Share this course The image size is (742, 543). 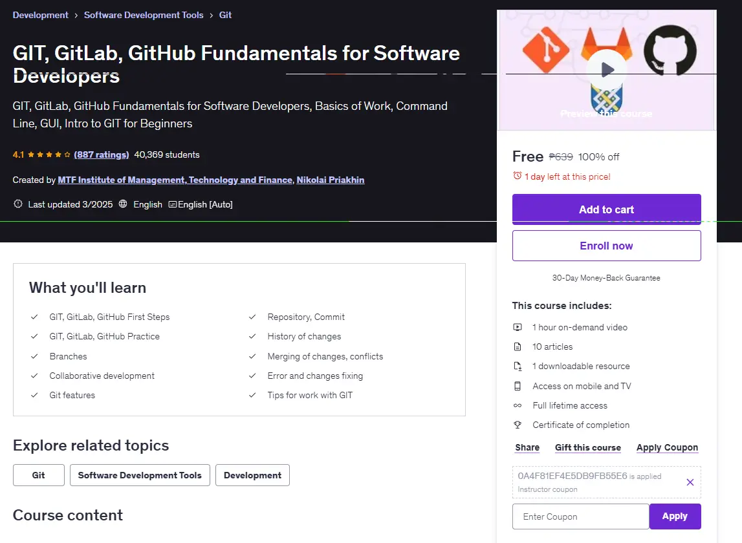tap(527, 447)
